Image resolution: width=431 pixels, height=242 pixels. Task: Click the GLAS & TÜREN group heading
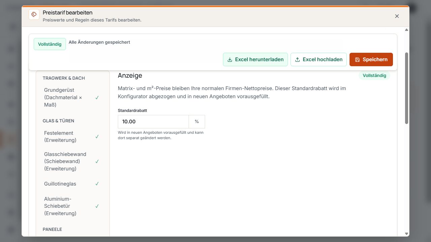click(58, 121)
